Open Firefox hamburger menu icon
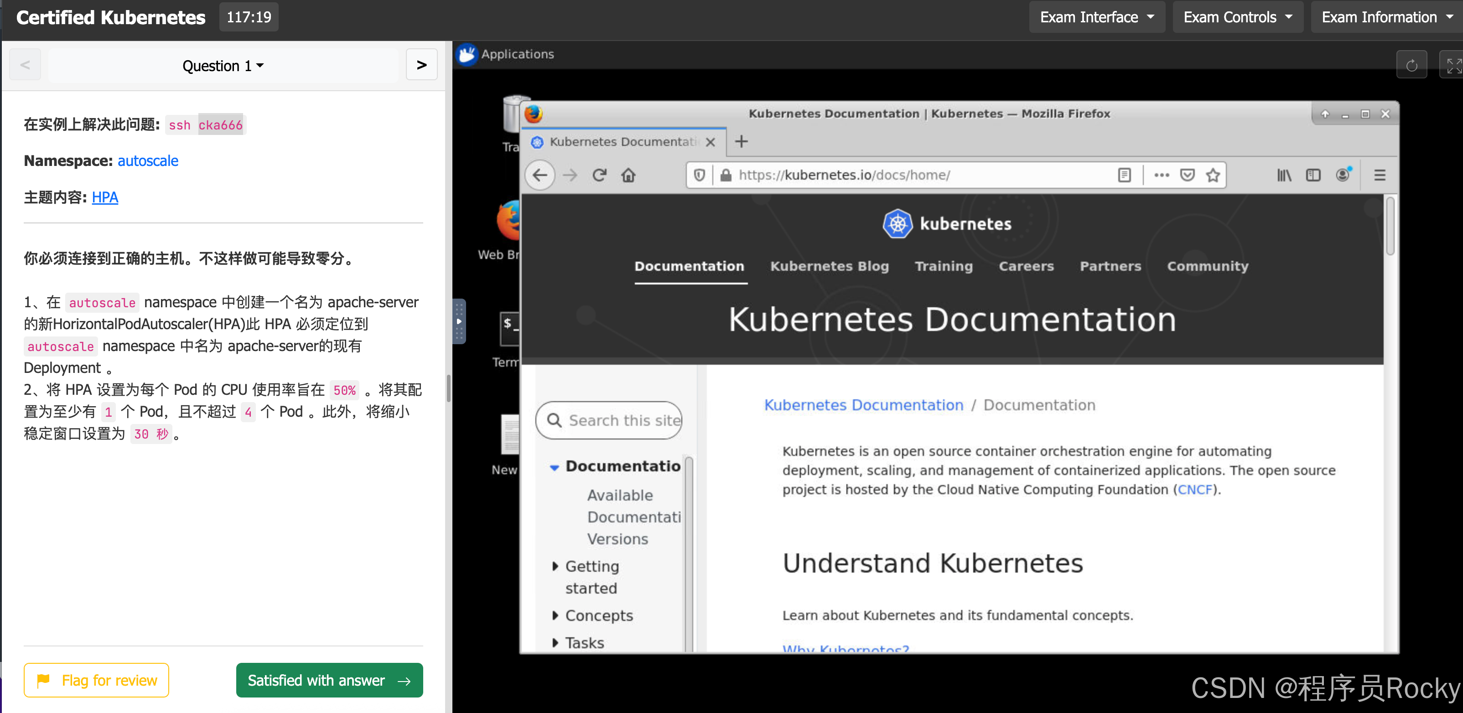Viewport: 1463px width, 713px height. point(1380,175)
